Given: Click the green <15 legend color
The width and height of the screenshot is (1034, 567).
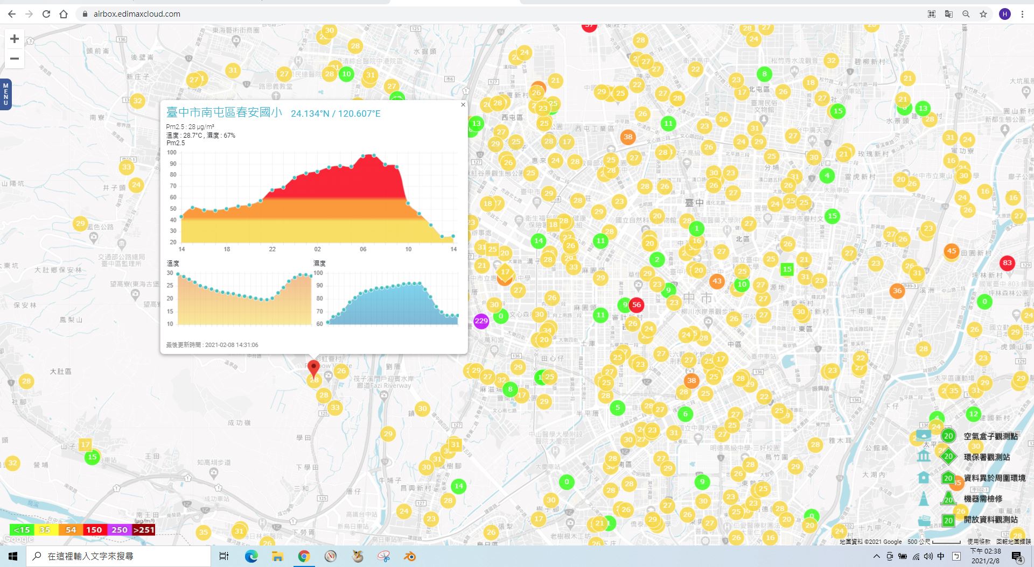Looking at the screenshot, I should pyautogui.click(x=22, y=530).
